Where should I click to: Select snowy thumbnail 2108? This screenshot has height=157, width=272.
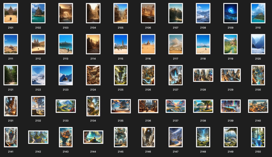click(203, 13)
